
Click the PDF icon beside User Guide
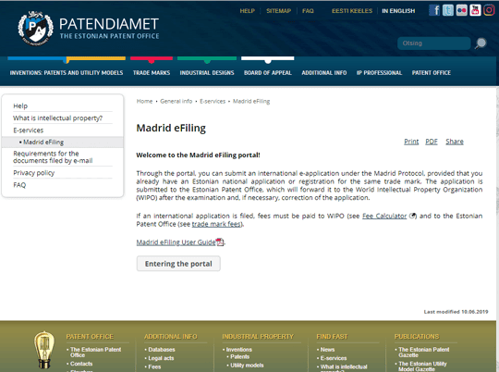coord(219,242)
